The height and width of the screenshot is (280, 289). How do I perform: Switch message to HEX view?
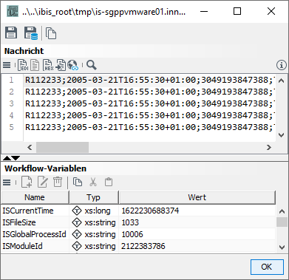(48, 65)
